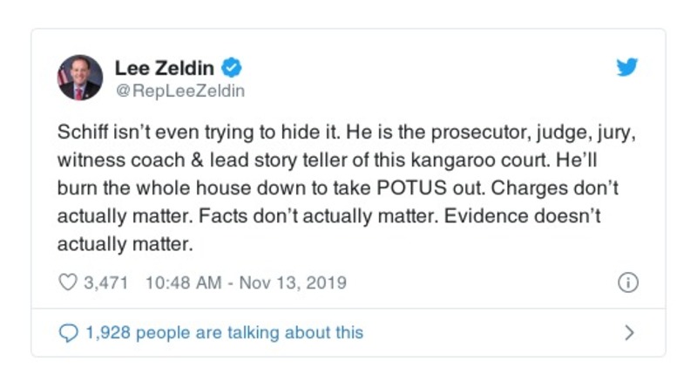
Task: Open Lee Zeldin's profile photo
Action: pyautogui.click(x=80, y=78)
